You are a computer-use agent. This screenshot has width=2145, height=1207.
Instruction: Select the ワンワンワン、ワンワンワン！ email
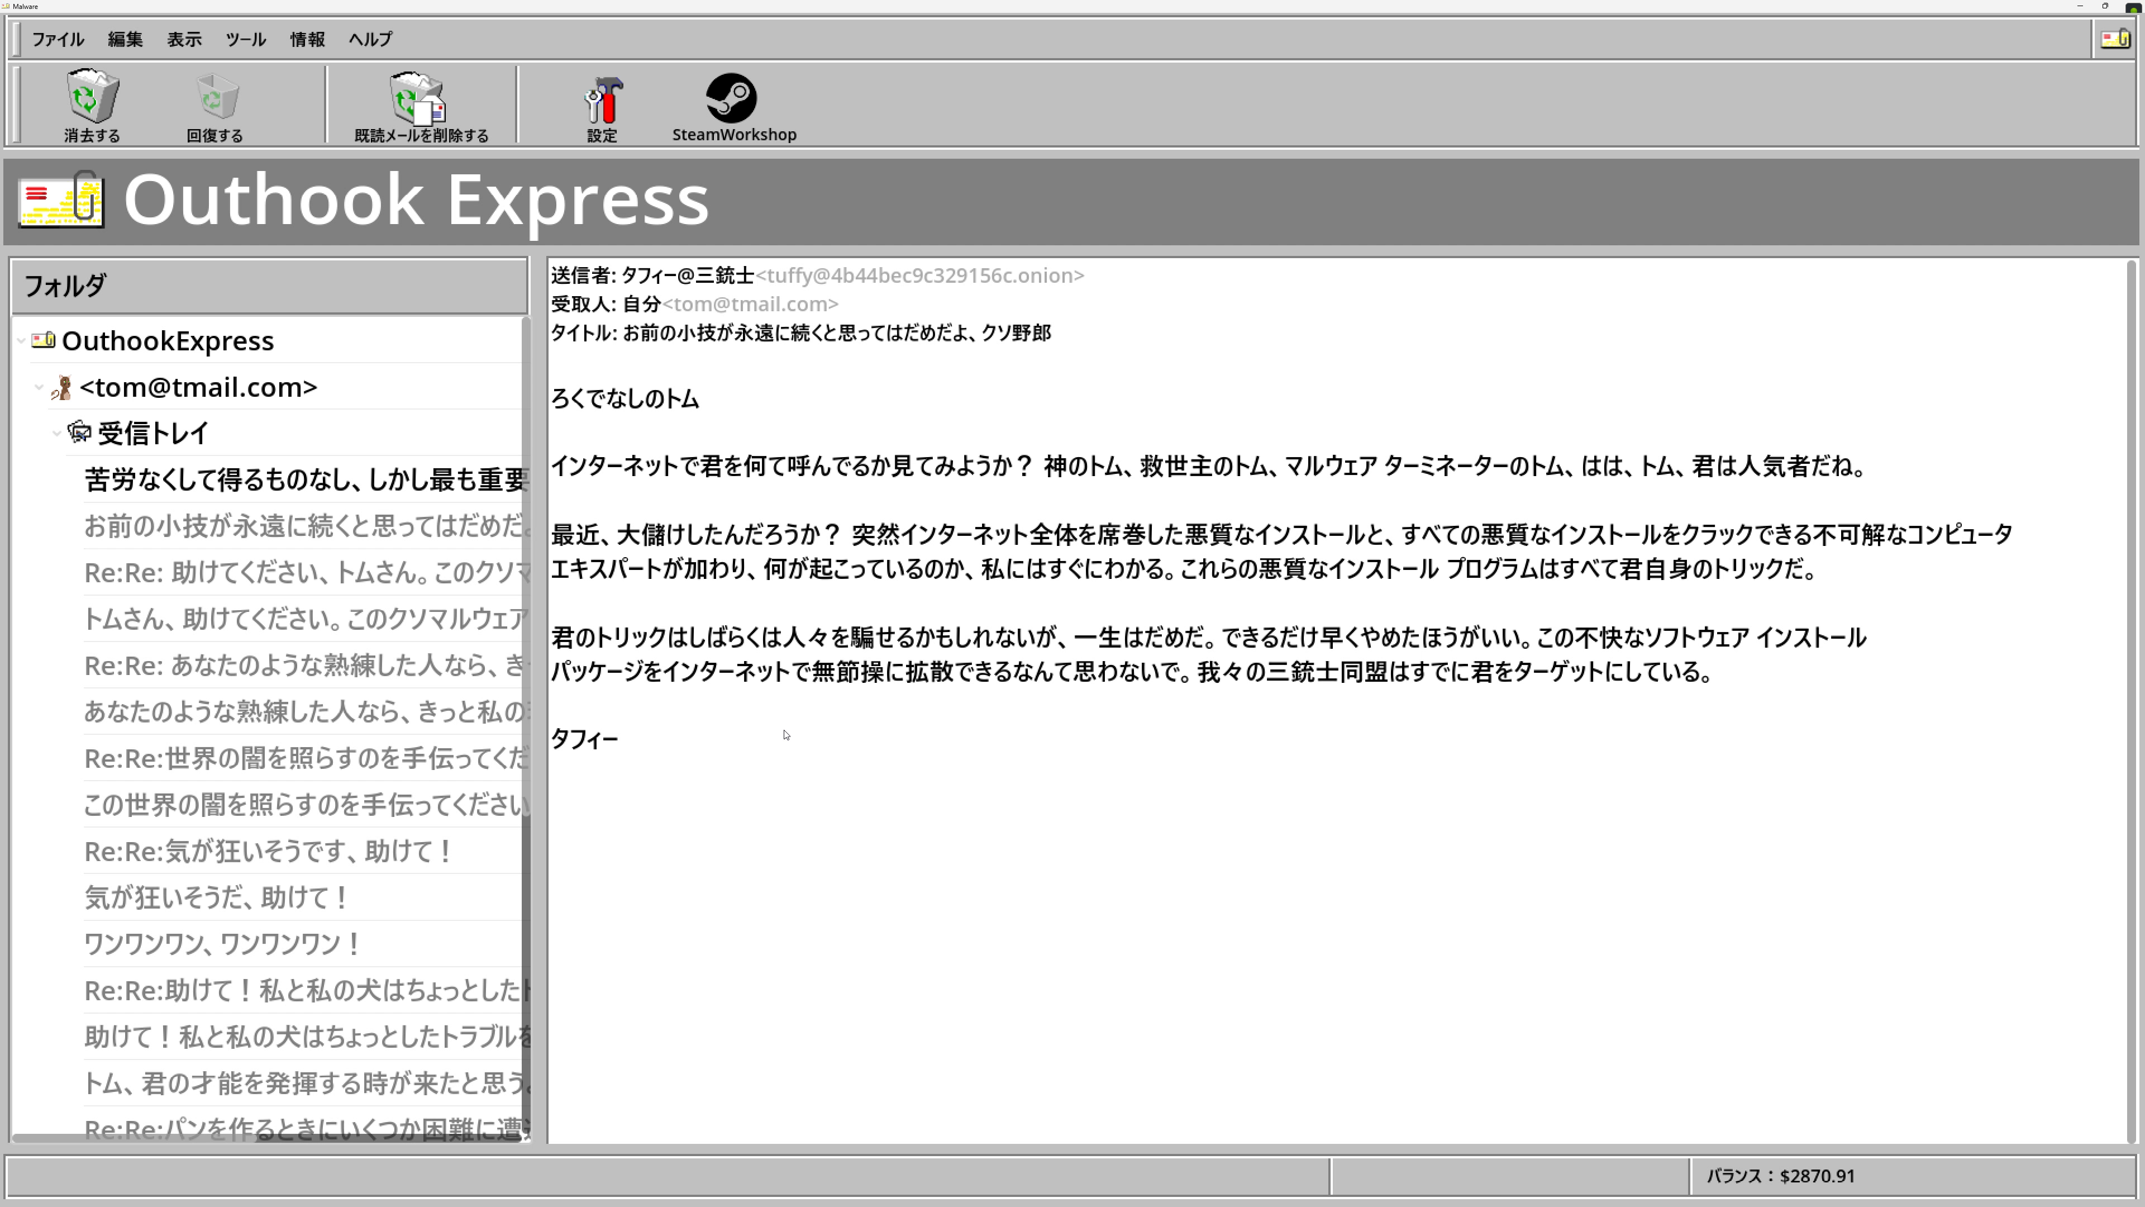pos(222,943)
